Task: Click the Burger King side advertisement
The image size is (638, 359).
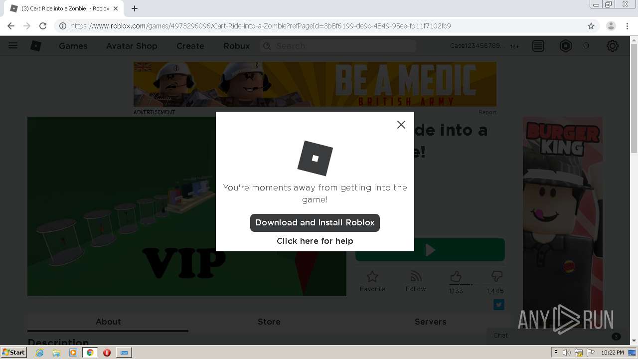Action: 562,221
